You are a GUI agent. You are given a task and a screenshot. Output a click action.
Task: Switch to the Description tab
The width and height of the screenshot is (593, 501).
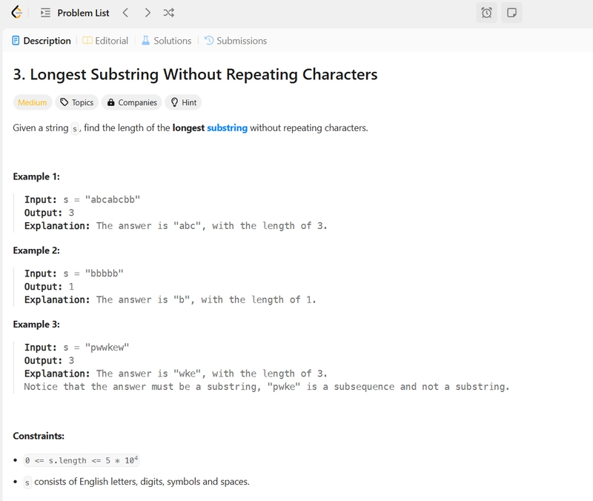pos(42,41)
